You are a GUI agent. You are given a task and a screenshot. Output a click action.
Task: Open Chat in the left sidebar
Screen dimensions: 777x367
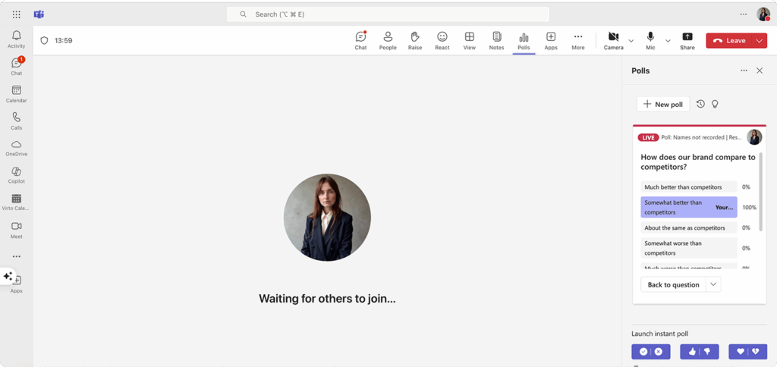pyautogui.click(x=17, y=67)
